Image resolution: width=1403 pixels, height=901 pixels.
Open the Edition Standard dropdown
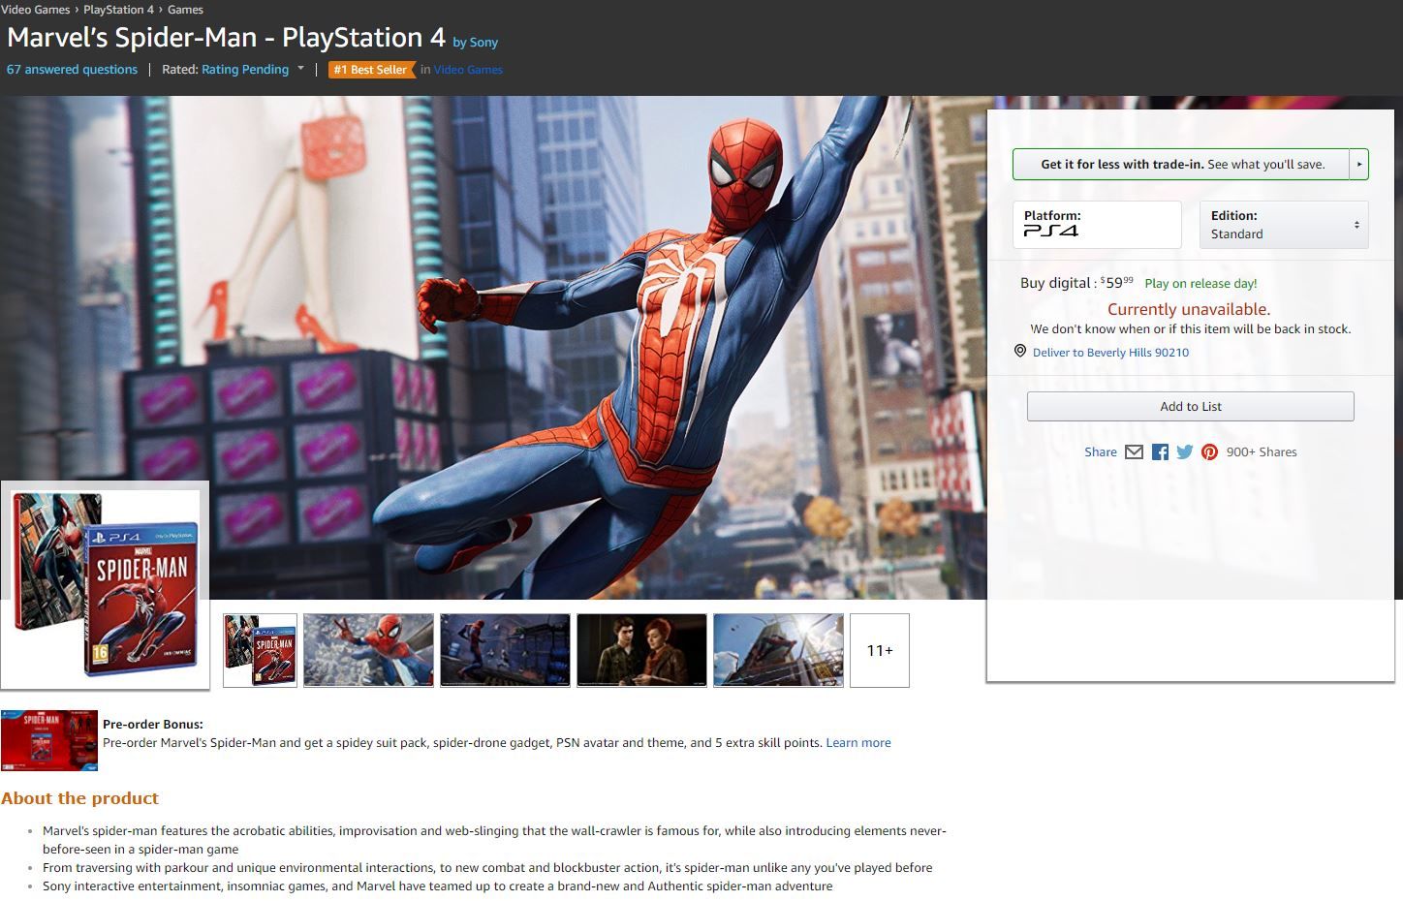tap(1284, 225)
